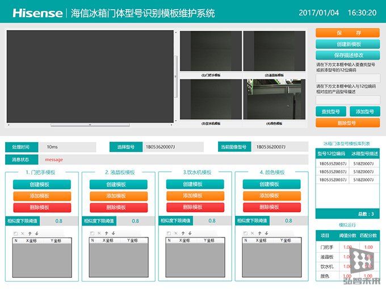Click 删除模板 under 3. 饮水机模板
386x289 pixels.
pyautogui.click(x=195, y=207)
